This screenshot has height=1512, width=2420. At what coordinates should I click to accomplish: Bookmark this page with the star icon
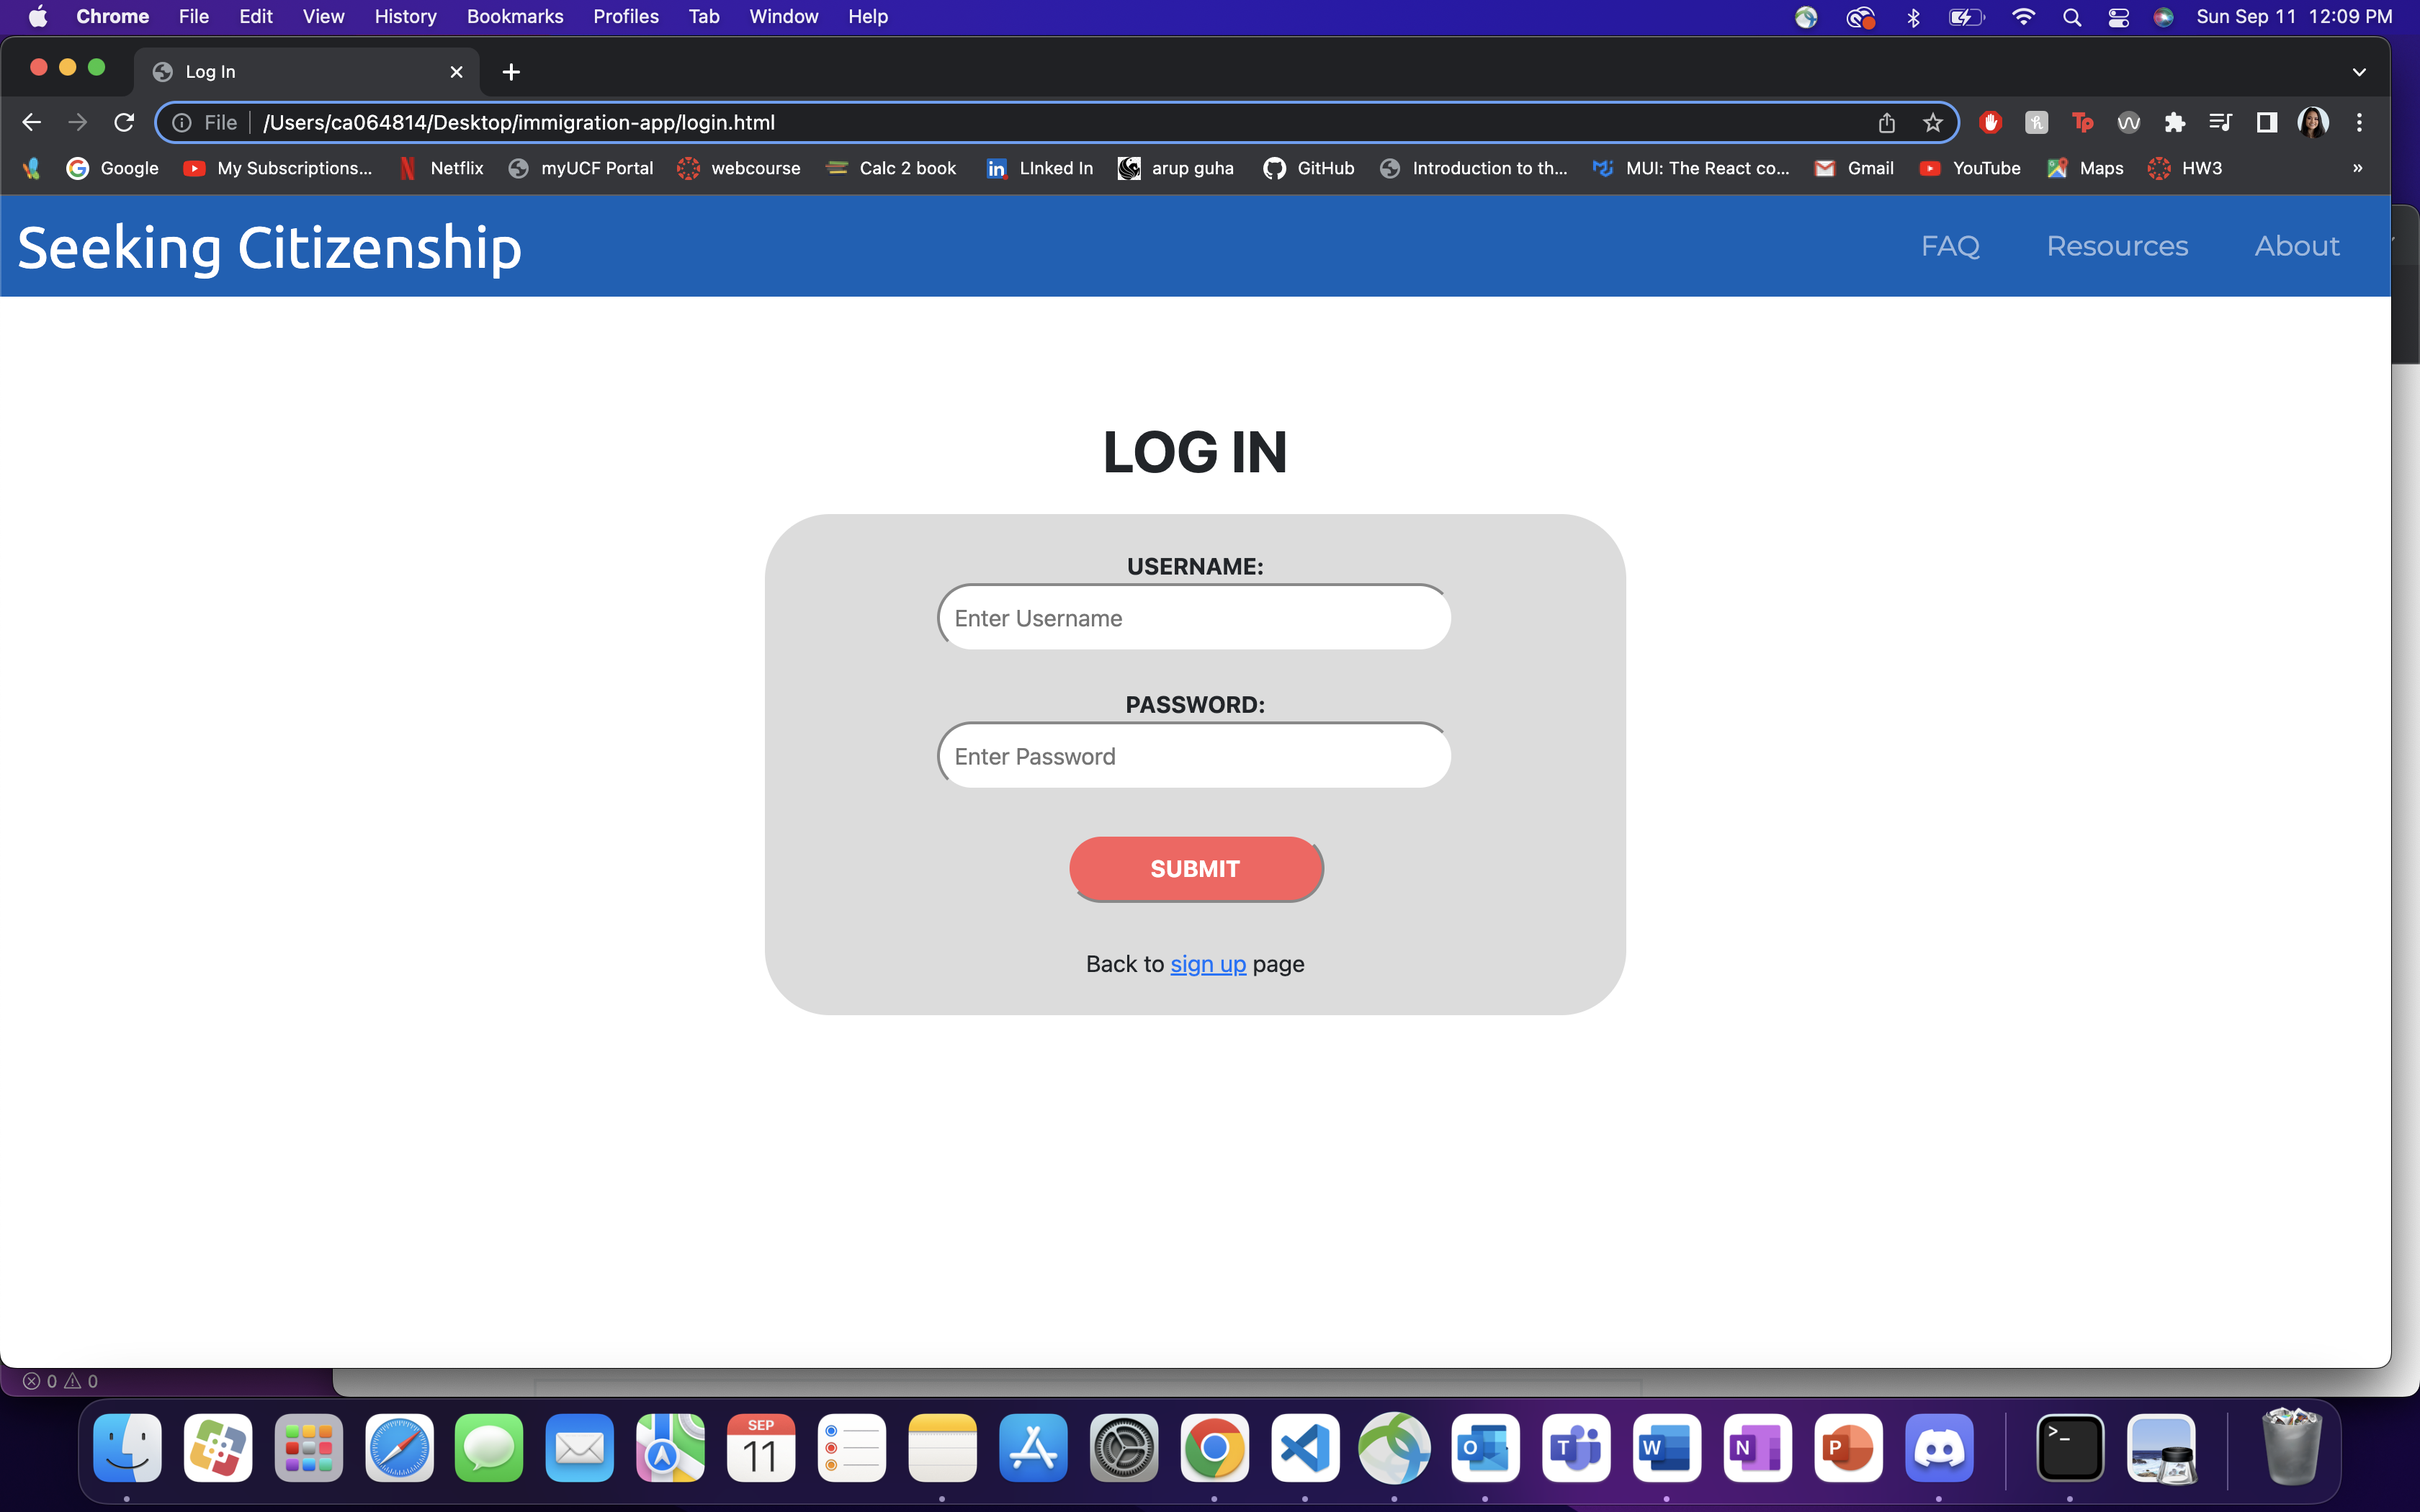(1932, 122)
